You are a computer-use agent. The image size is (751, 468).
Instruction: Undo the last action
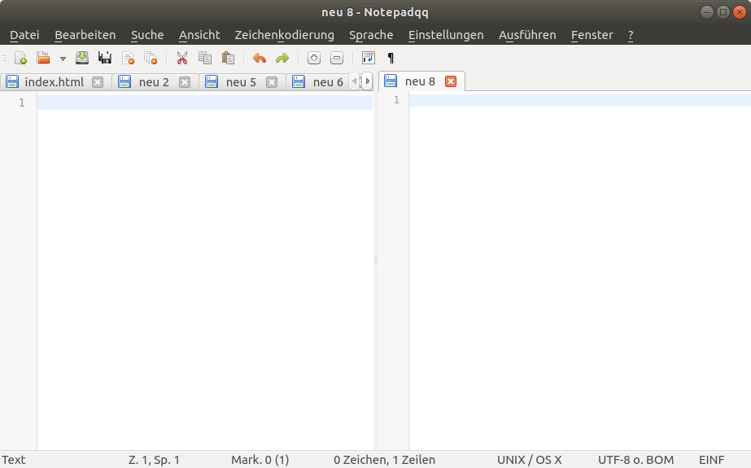coord(259,58)
